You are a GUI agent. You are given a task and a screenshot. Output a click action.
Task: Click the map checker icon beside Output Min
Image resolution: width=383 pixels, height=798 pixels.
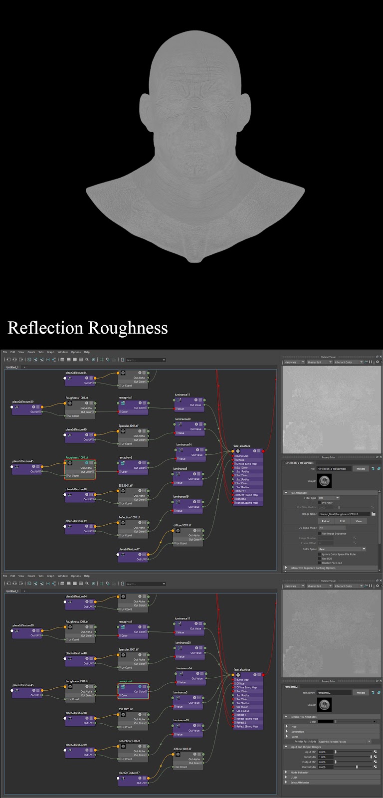[x=375, y=762]
